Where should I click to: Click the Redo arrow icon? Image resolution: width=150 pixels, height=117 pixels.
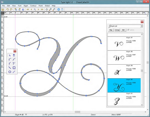tap(11, 9)
